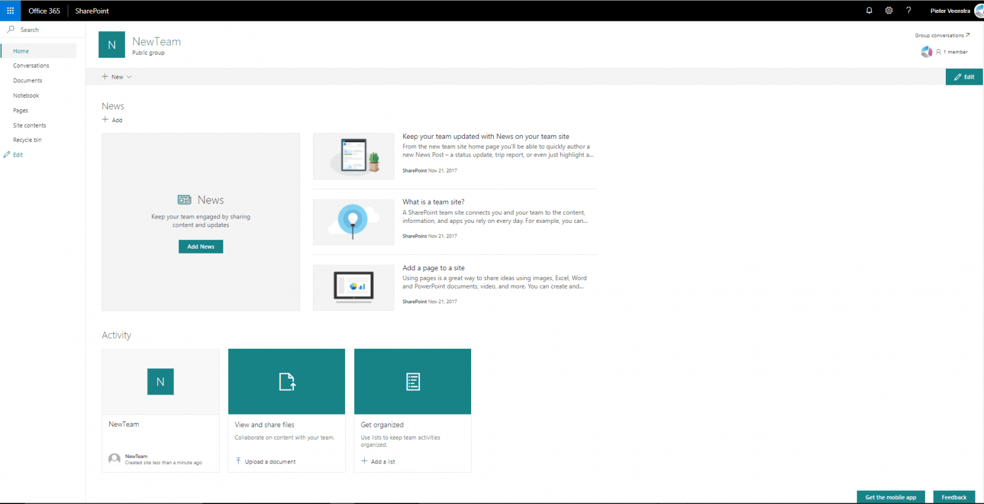Open Pages in left navigation

(20, 110)
